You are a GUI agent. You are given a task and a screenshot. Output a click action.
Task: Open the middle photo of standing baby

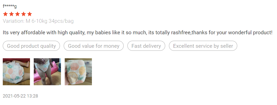[x=47, y=72]
